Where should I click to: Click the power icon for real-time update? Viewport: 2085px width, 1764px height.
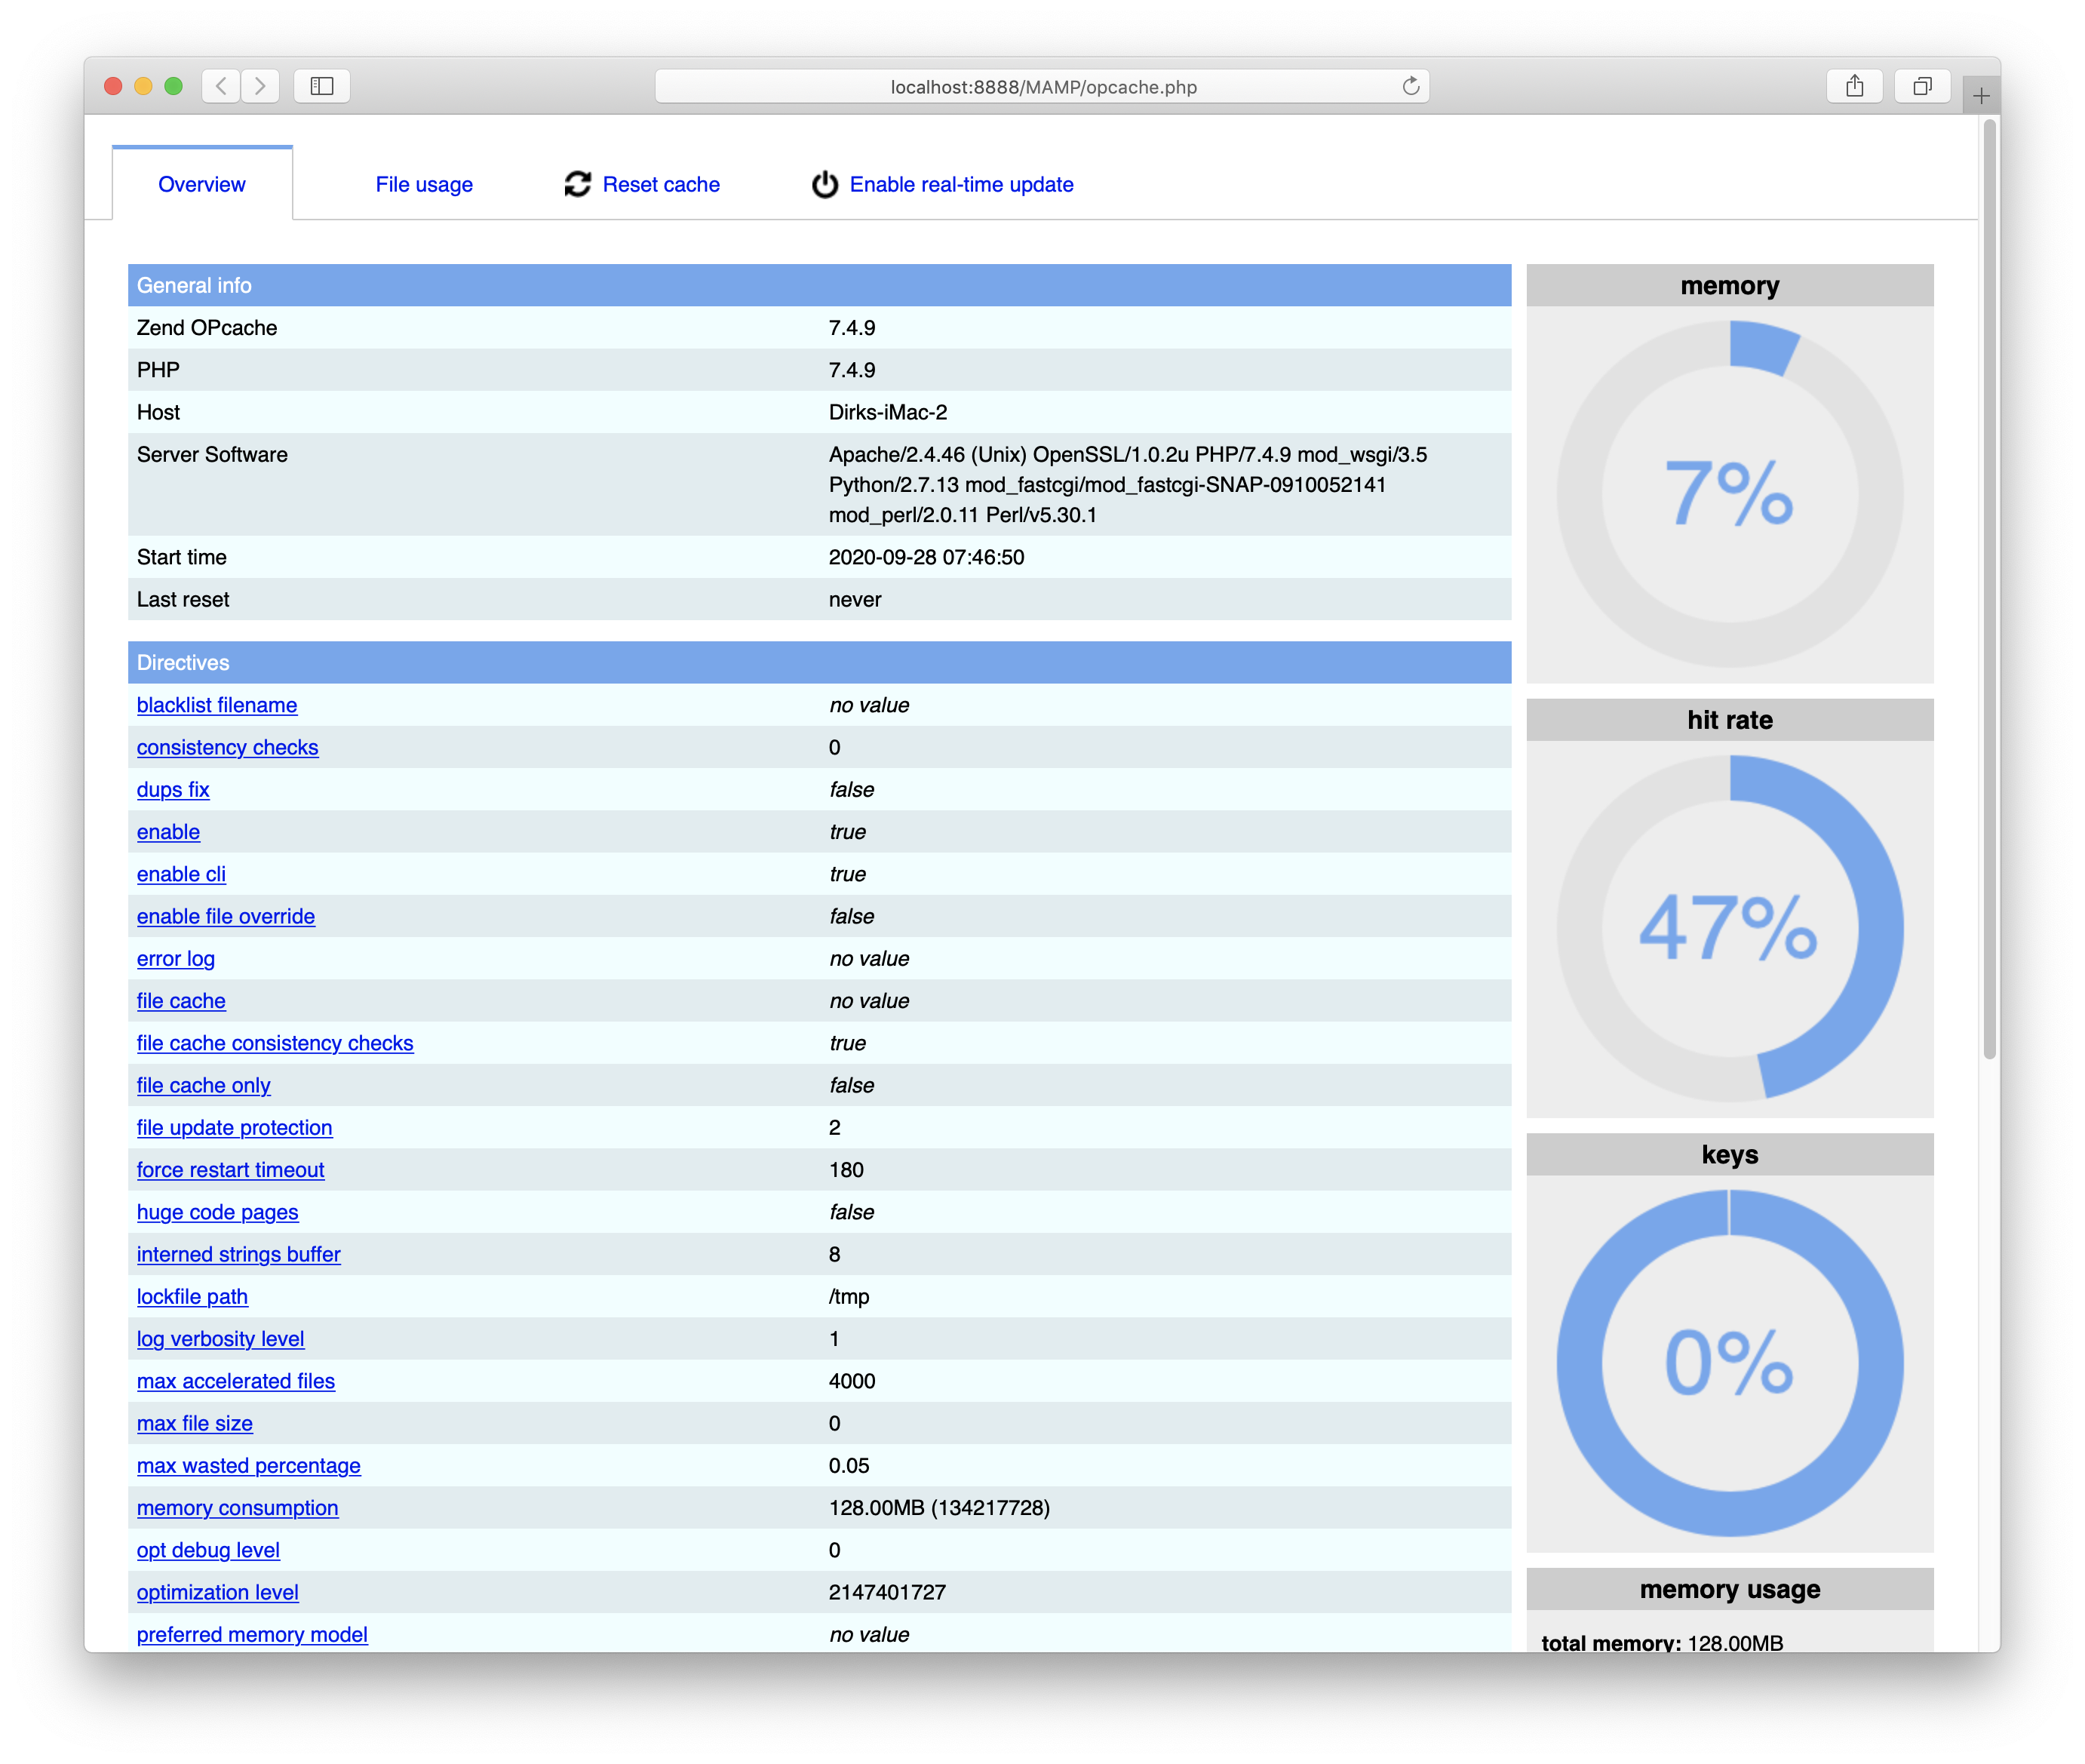coord(824,184)
